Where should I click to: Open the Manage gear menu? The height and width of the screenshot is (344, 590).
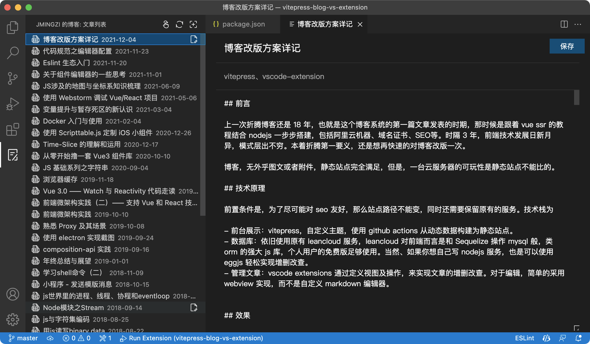tap(12, 320)
